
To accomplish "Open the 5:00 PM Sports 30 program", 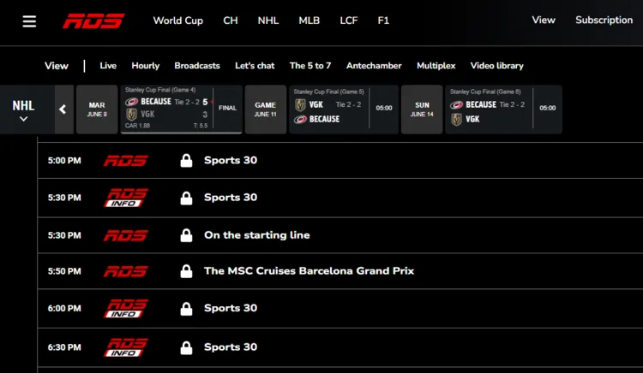I will [231, 160].
